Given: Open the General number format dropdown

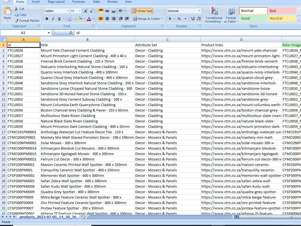Looking at the screenshot, I should coord(200,11).
